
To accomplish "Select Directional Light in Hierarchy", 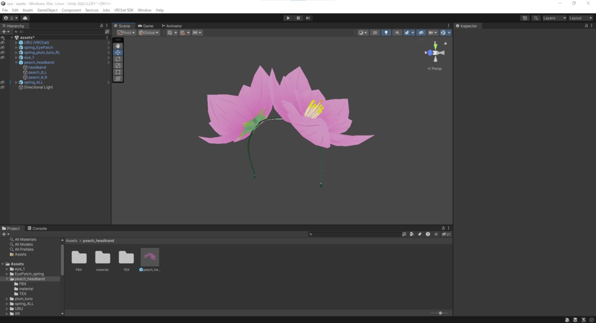I will (38, 87).
